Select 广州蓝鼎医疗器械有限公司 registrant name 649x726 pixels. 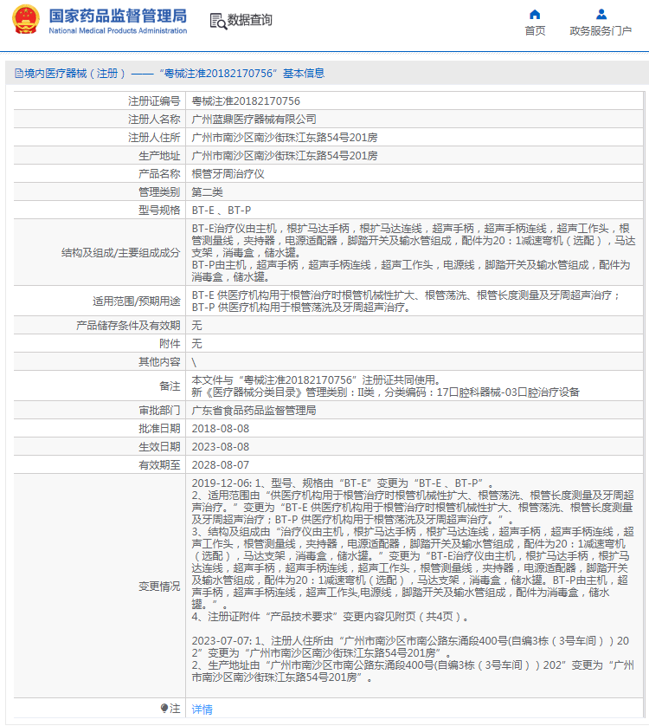[254, 119]
